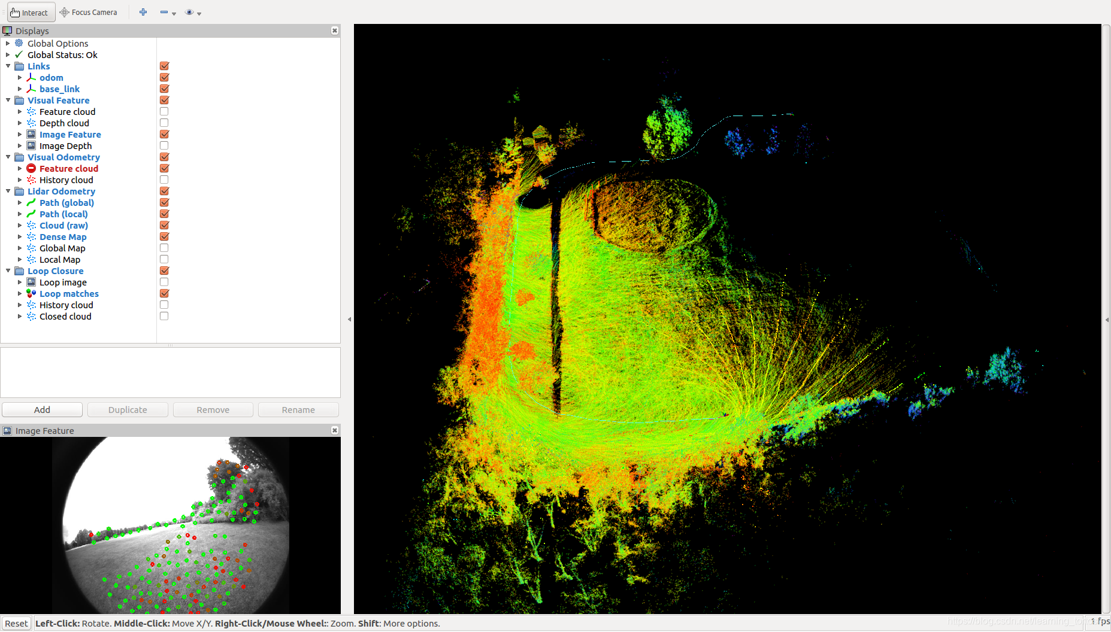This screenshot has height=632, width=1111.
Task: Click the base_link axes icon
Action: [x=31, y=89]
